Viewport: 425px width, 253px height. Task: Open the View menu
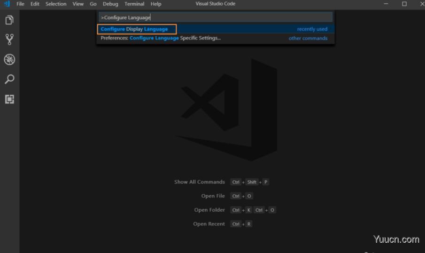(78, 4)
